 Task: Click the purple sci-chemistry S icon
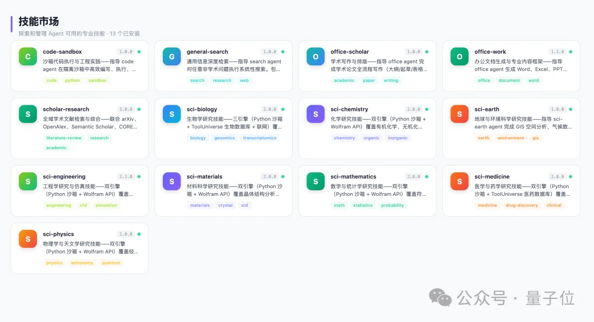tap(315, 114)
